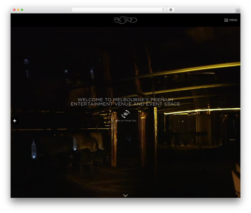This screenshot has width=251, height=213.
Task: Open a new tab with the plus button
Action: pos(238,11)
